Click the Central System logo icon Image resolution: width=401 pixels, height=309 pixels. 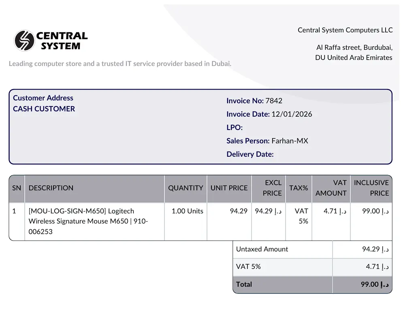click(24, 40)
